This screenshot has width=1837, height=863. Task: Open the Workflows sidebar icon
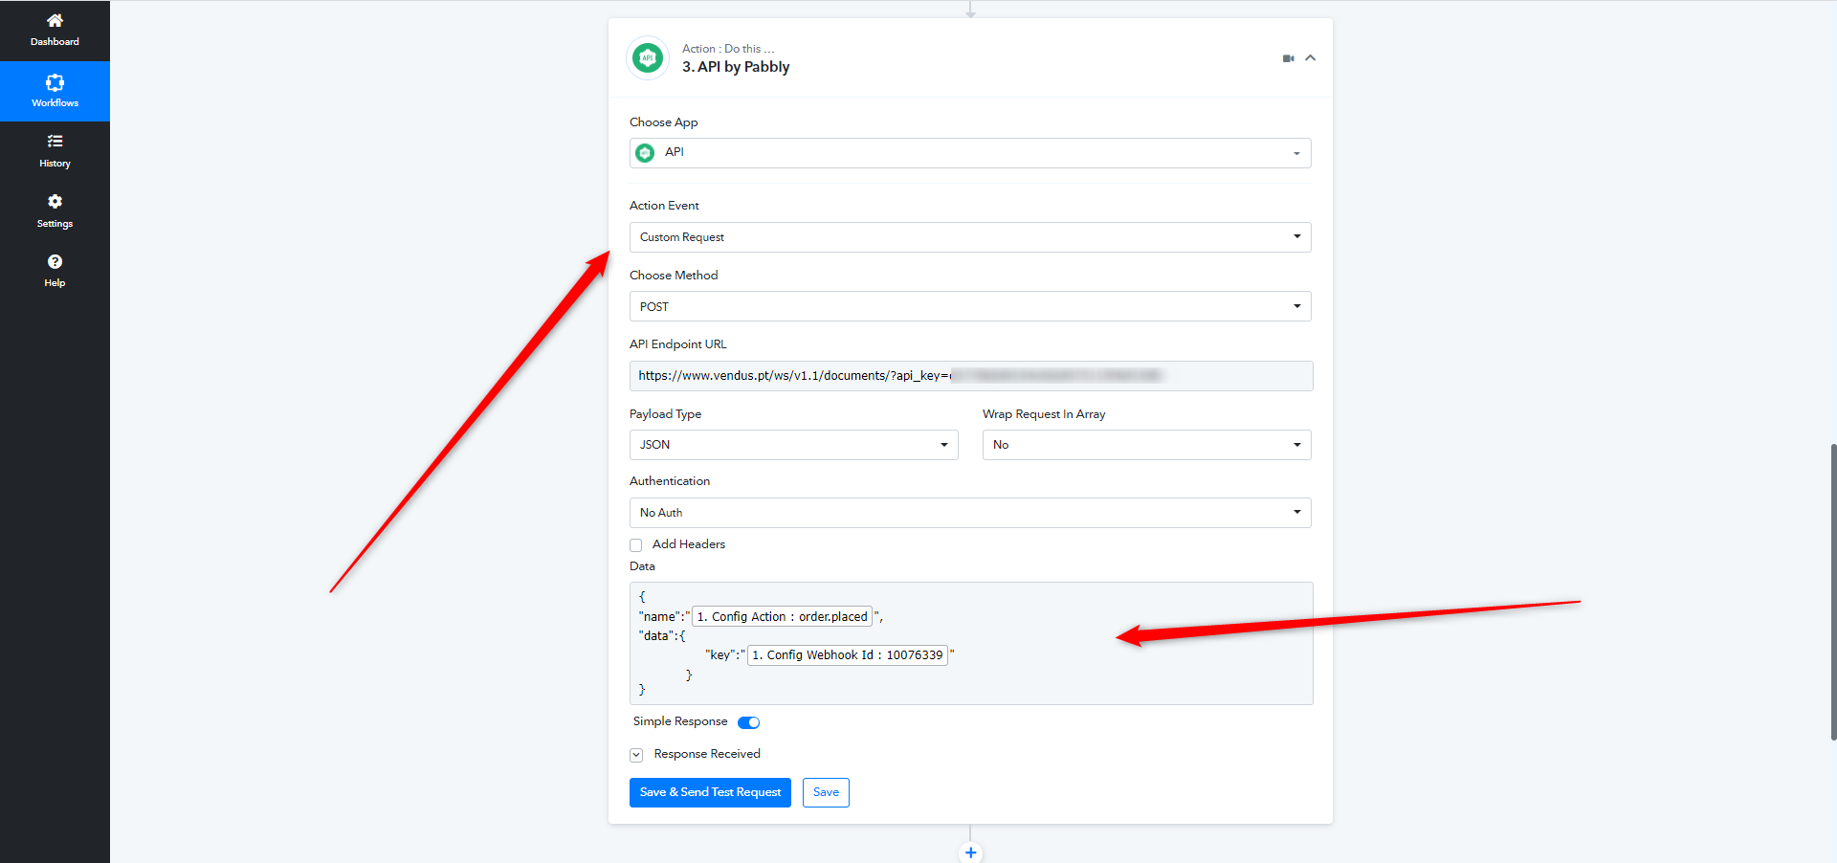[x=55, y=82]
